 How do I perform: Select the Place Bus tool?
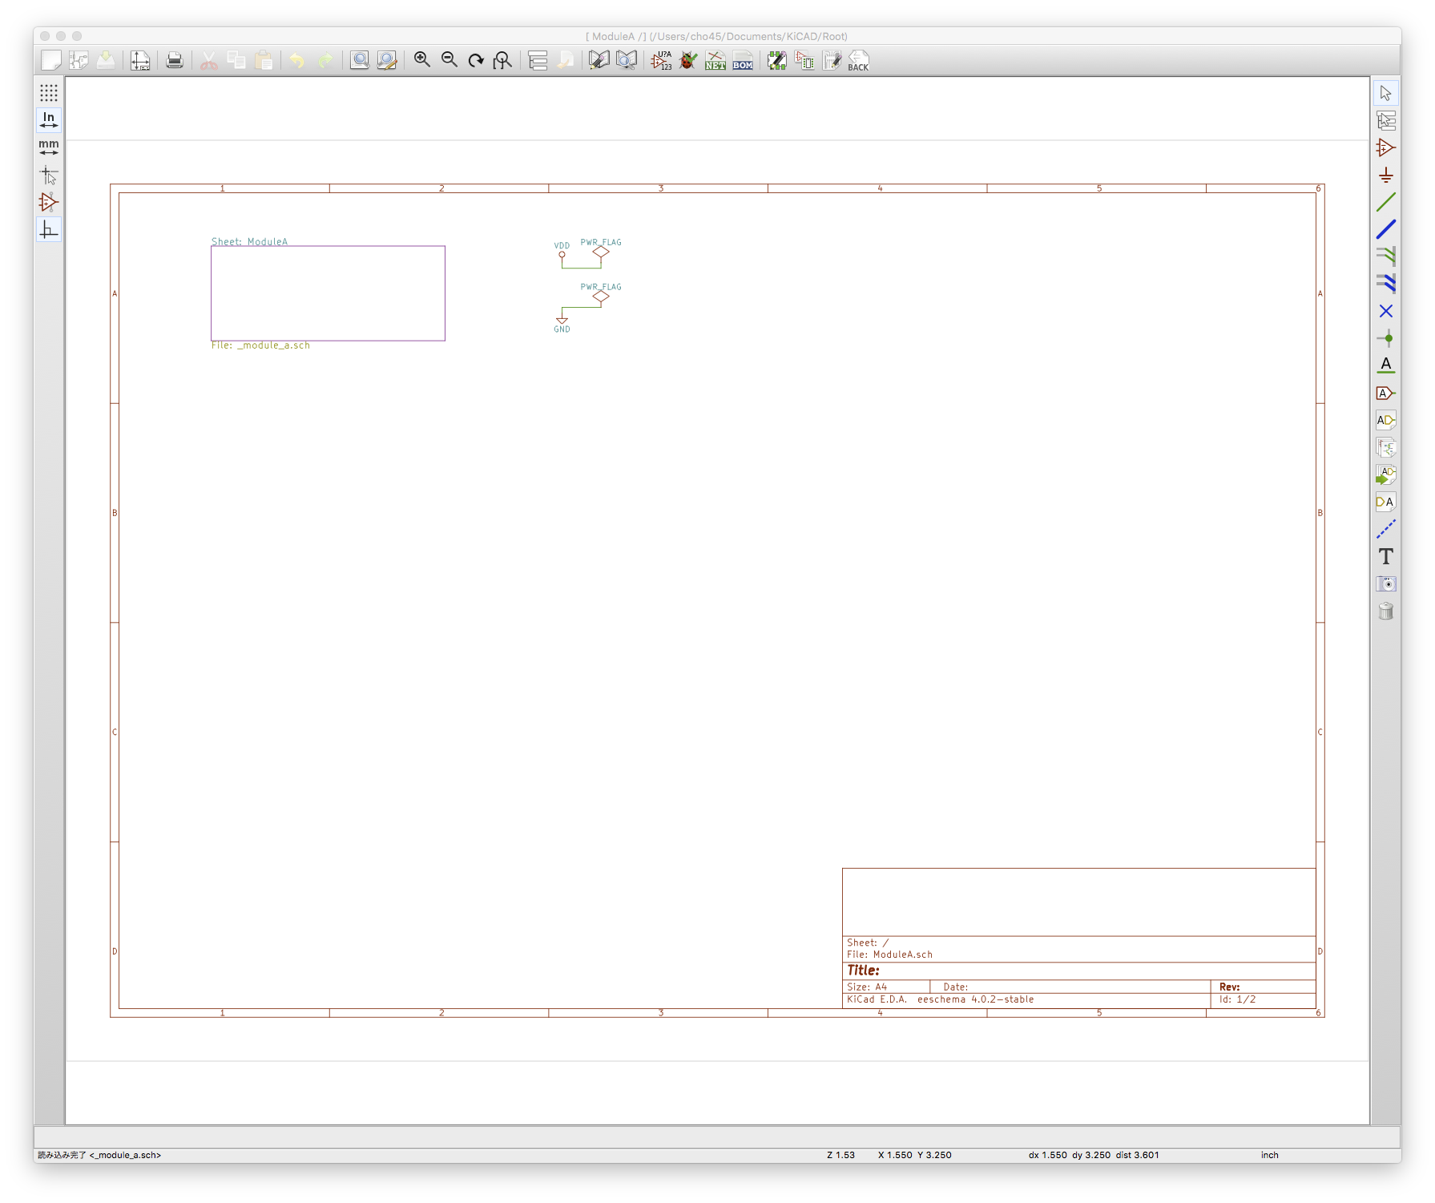(1385, 230)
